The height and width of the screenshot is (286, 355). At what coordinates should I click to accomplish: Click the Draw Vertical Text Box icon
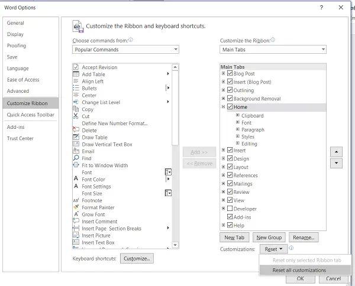(76, 144)
